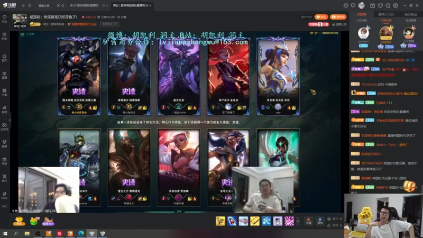The width and height of the screenshot is (423, 238).
Task: Send the first yellow gift in gift bar
Action: pos(220,221)
